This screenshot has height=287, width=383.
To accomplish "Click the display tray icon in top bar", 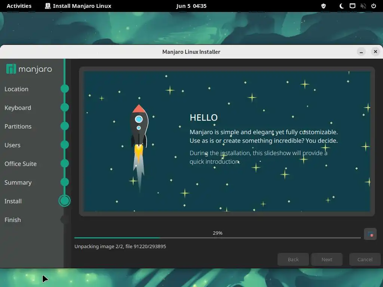I will 352,6.
